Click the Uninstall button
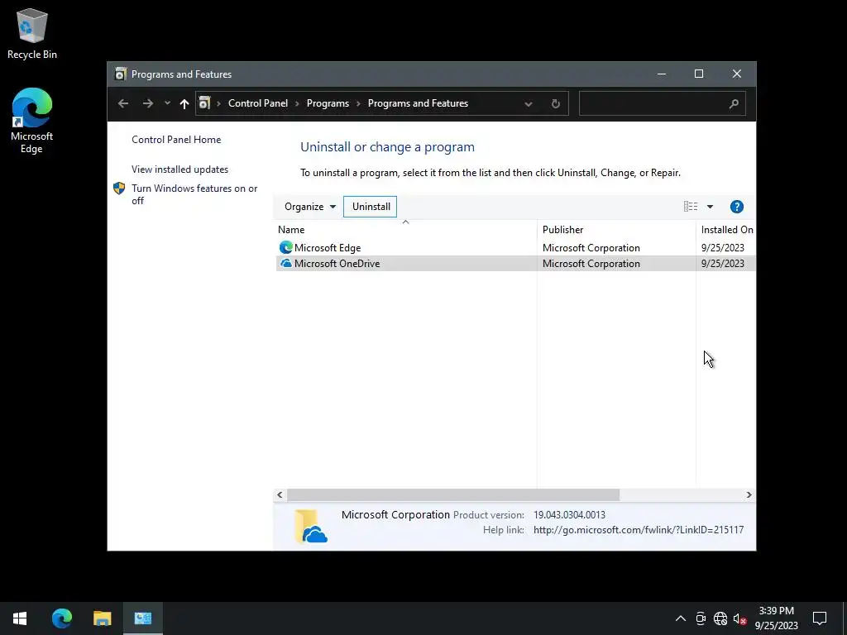The width and height of the screenshot is (847, 635). [371, 206]
